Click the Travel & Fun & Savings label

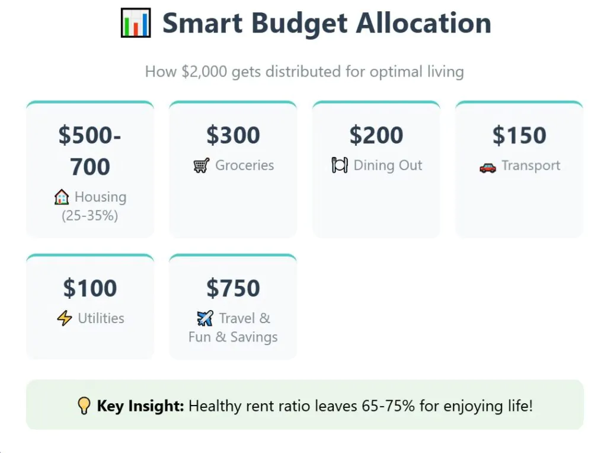234,328
